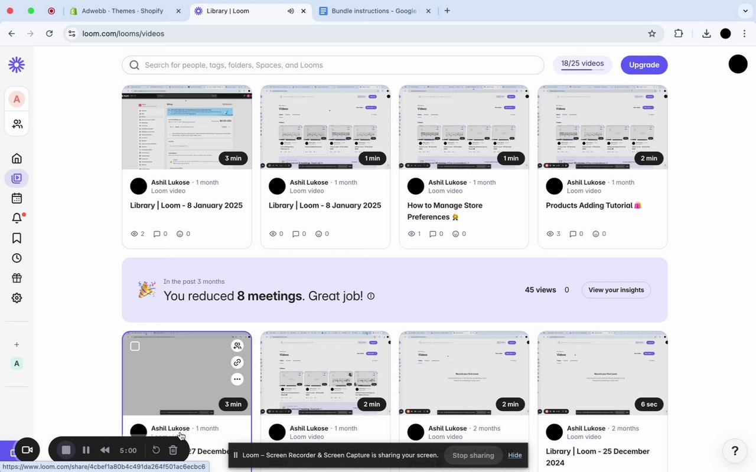The width and height of the screenshot is (756, 472).
Task: Click the Loom logo in the sidebar
Action: (17, 65)
